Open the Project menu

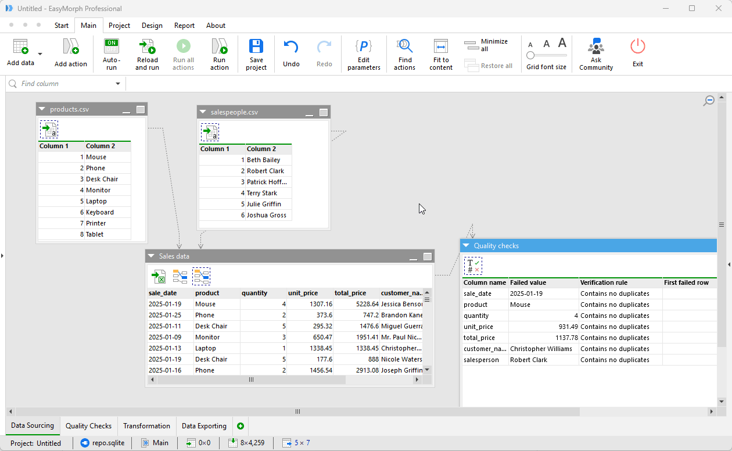pyautogui.click(x=119, y=26)
